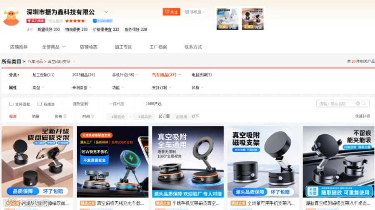Open the 联系方式 tab
Image resolution: width=375 pixels, height=210 pixels.
pyautogui.click(x=193, y=47)
